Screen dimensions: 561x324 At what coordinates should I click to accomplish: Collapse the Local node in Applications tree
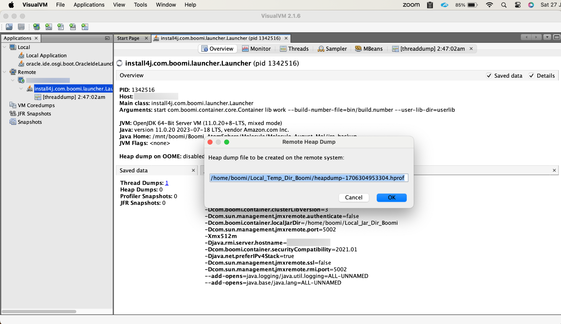click(4, 47)
